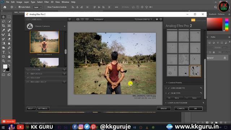Open the Window menu
The image size is (231, 130).
coord(65,2)
